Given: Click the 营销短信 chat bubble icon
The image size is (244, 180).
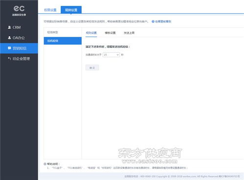Looking at the screenshot, I should point(9,48).
